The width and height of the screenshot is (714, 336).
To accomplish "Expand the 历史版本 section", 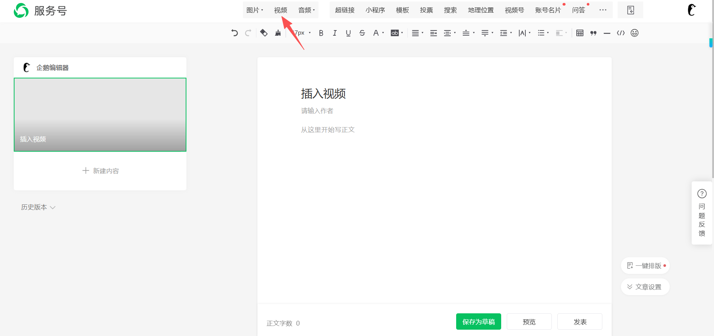I will (38, 207).
